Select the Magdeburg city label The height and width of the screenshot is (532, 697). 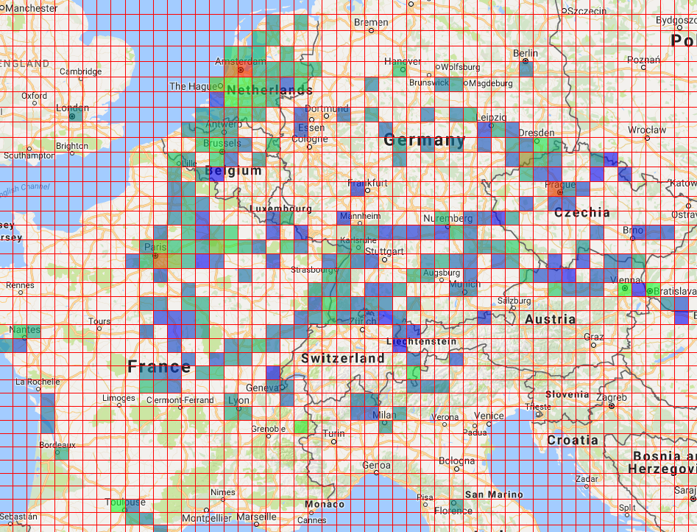click(490, 83)
